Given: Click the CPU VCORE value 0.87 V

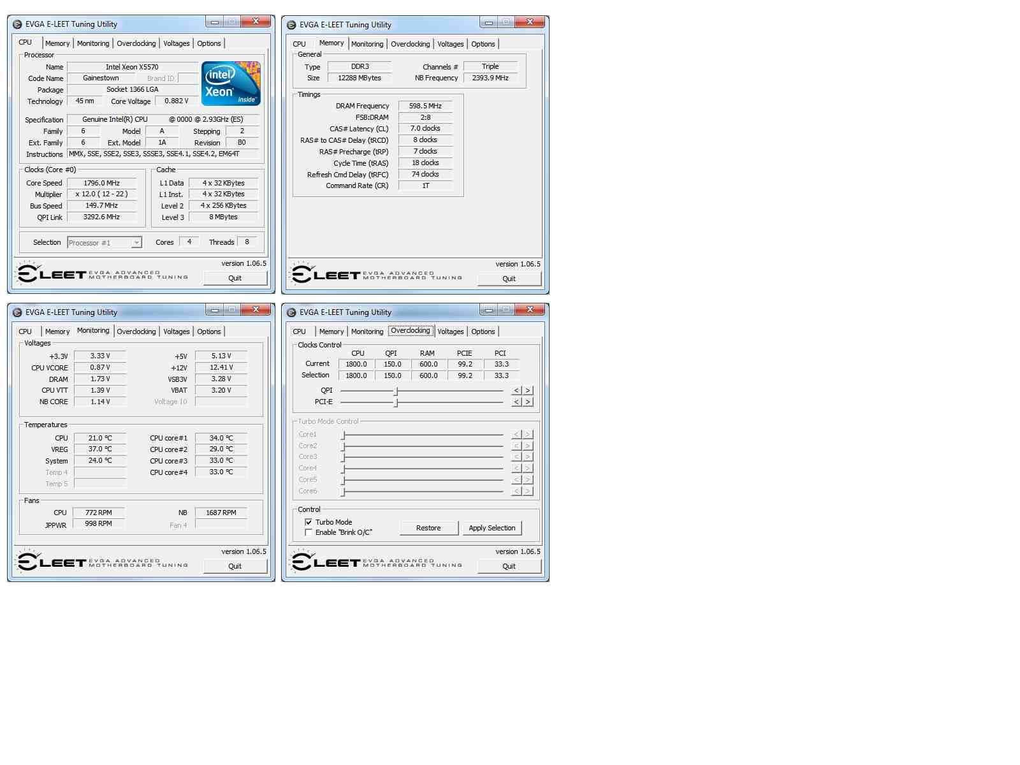Looking at the screenshot, I should pos(100,368).
